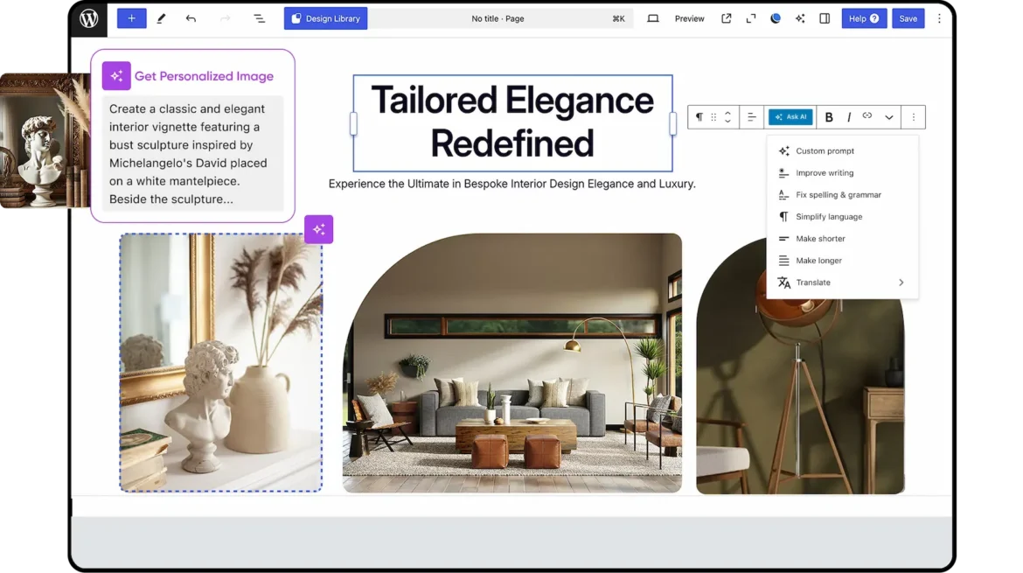Screen dimensions: 1023x573
Task: Toggle italic formatting in block toolbar
Action: click(848, 117)
